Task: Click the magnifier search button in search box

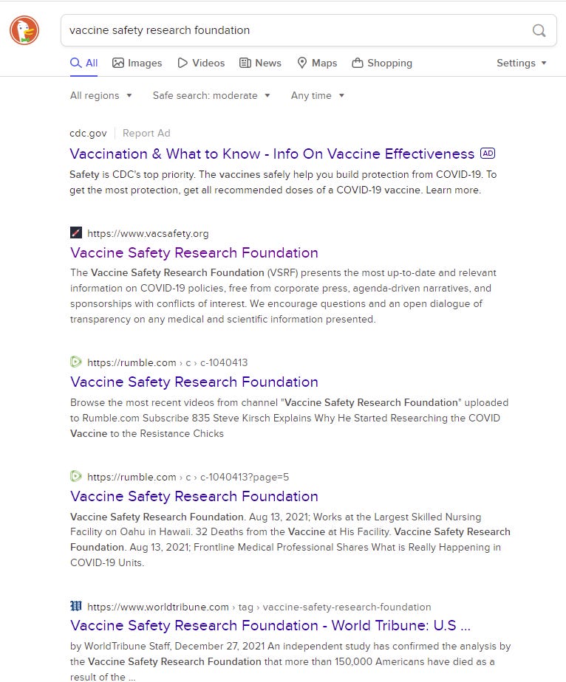Action: (539, 30)
